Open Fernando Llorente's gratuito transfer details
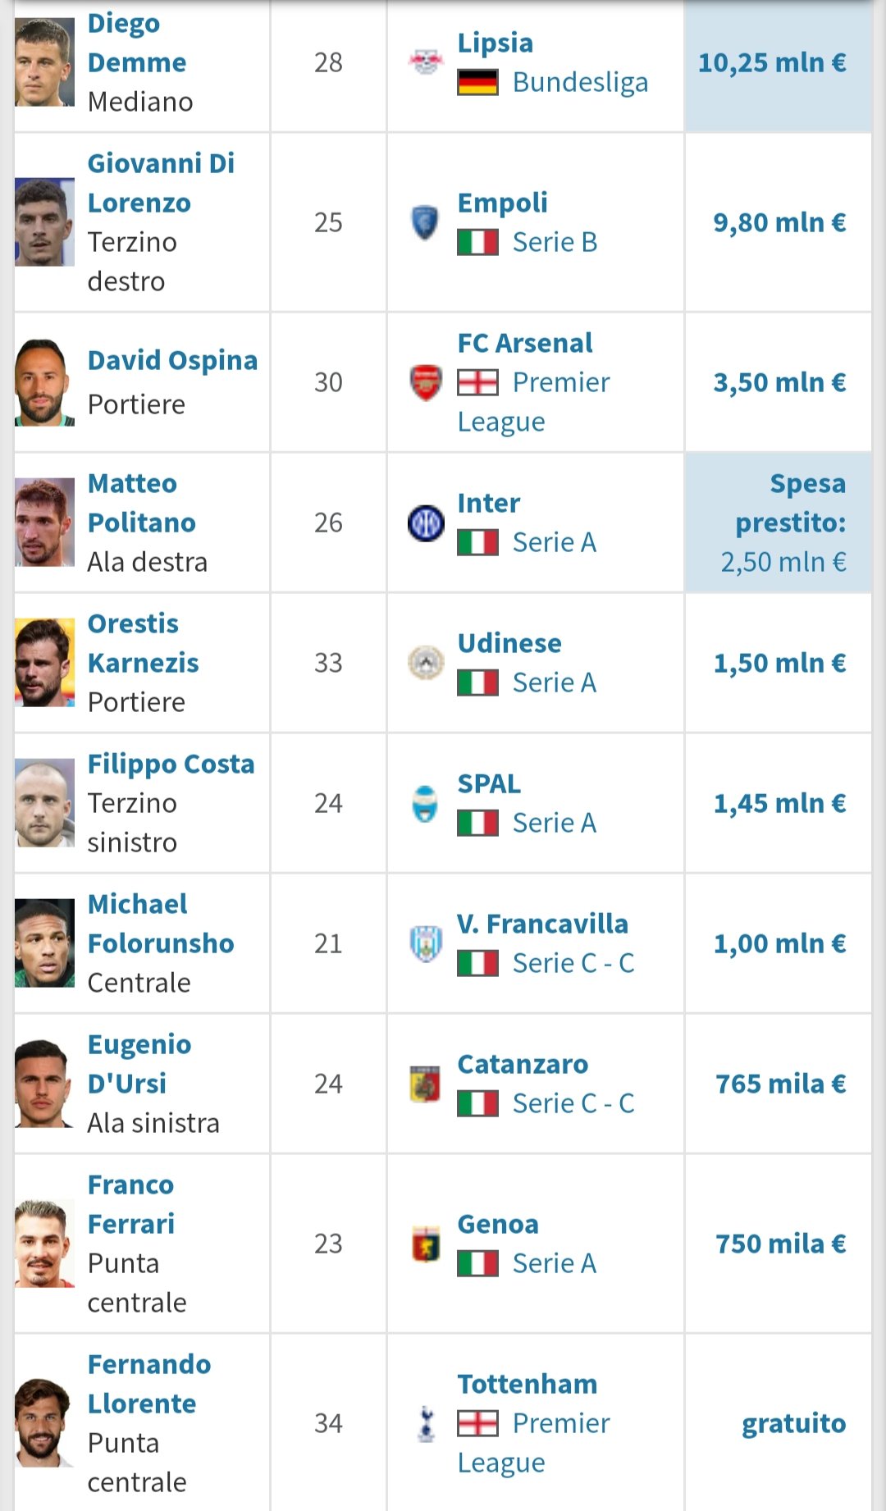The image size is (886, 1511). tap(793, 1423)
